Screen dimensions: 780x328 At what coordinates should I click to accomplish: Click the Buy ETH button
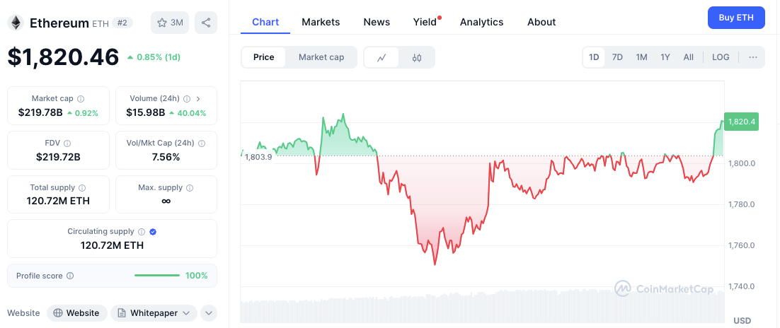pos(736,17)
